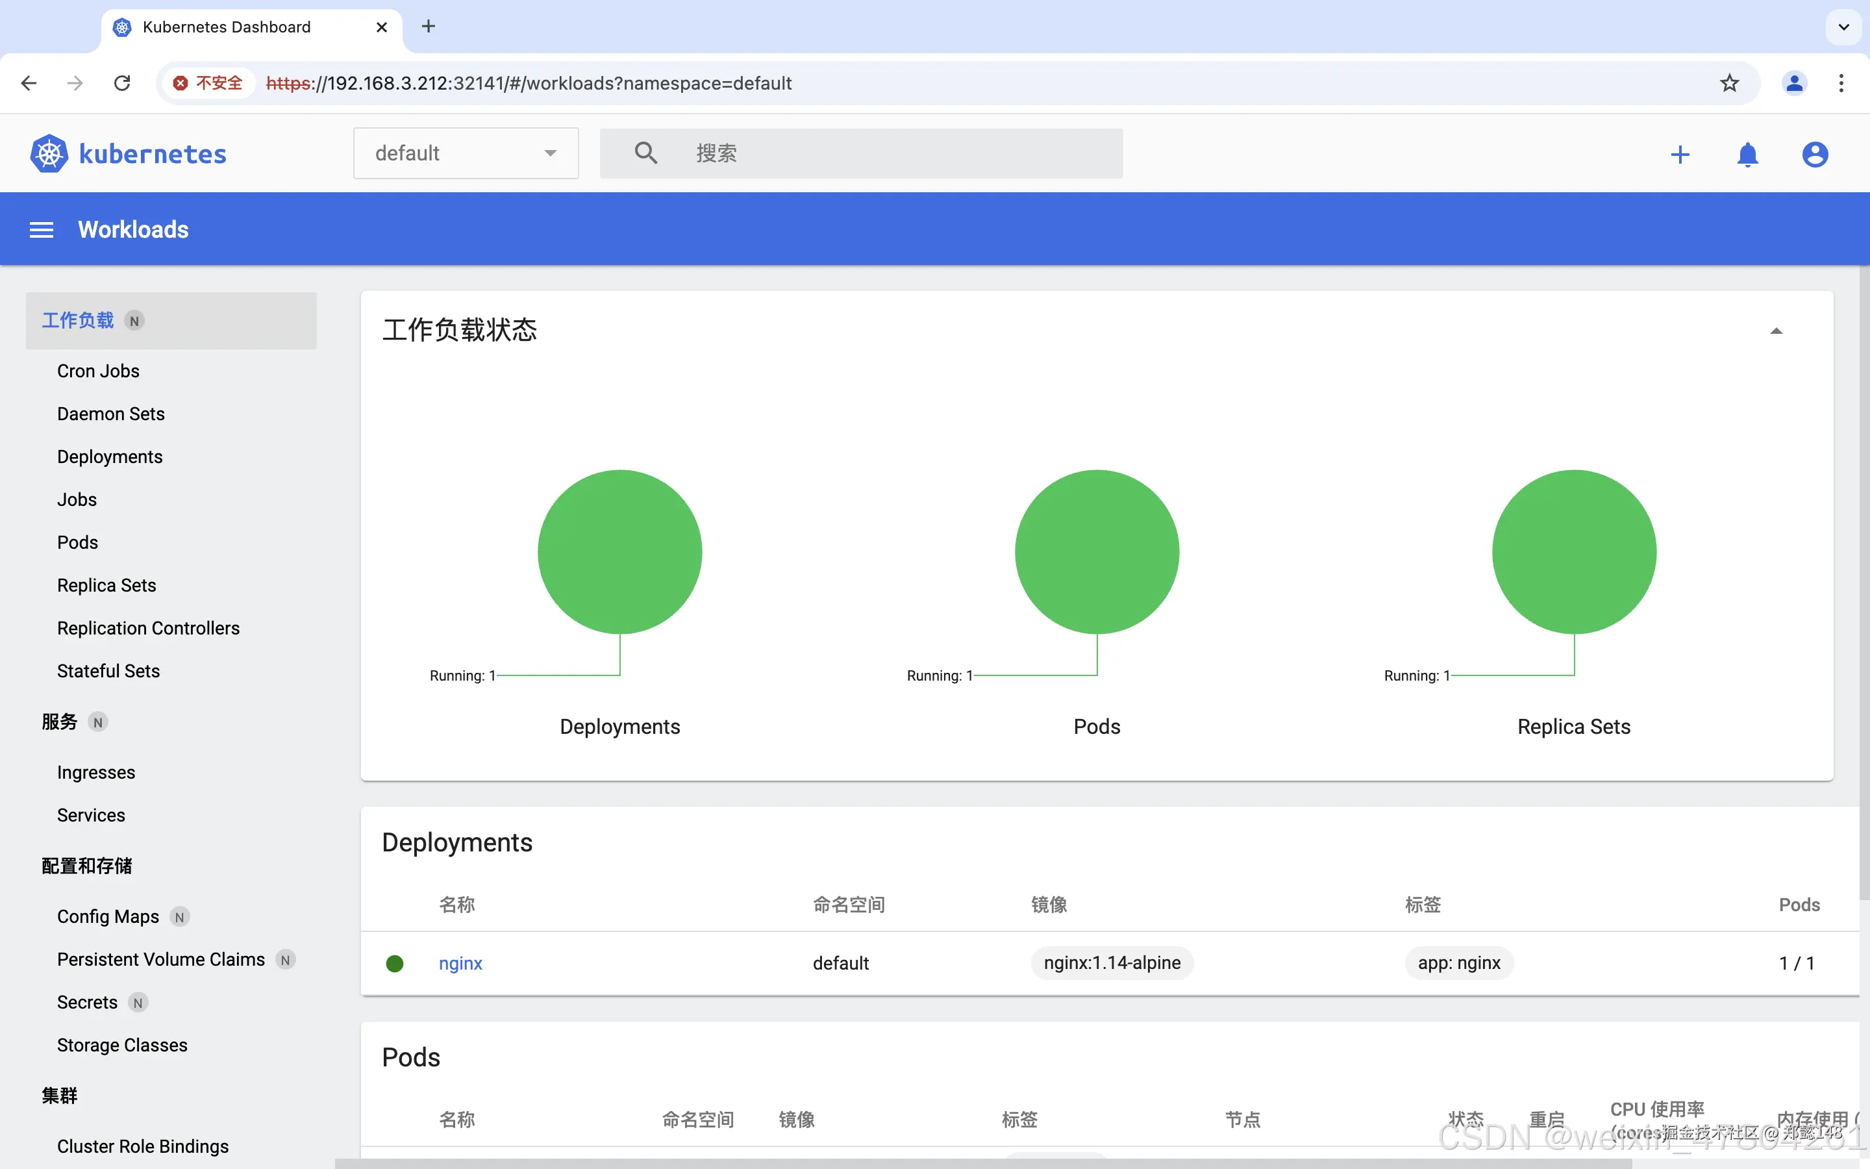This screenshot has height=1169, width=1870.
Task: Select Config Maps in sidebar
Action: (108, 916)
